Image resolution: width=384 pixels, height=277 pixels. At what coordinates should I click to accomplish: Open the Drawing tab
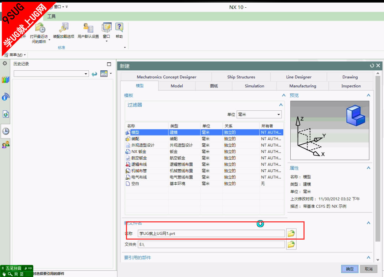(350, 77)
